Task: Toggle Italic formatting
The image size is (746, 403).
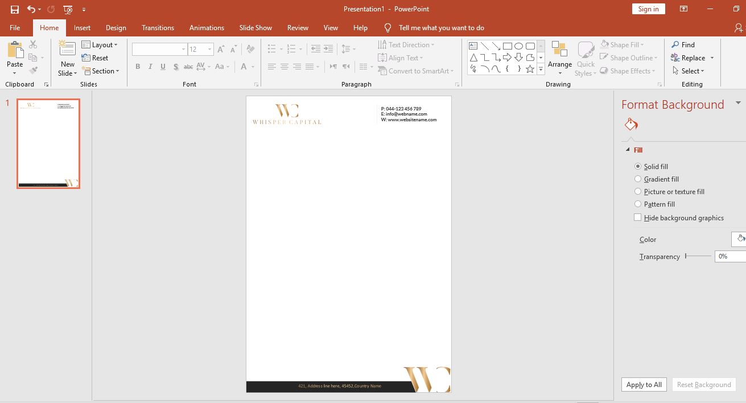Action: click(150, 67)
